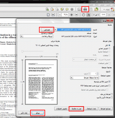Toggle the ترتيب collate checkbox
Screen dimensions: 115x118
pos(89,73)
